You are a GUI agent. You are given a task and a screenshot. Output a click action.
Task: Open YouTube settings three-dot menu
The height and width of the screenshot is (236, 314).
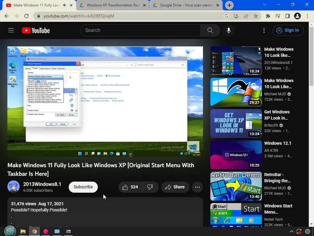tap(264, 30)
